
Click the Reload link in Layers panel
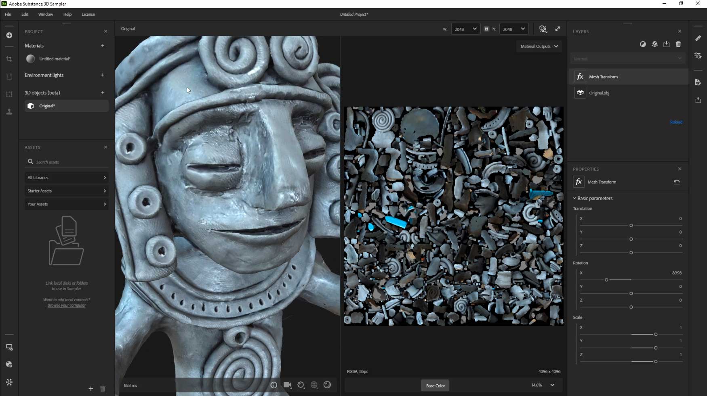coord(676,122)
